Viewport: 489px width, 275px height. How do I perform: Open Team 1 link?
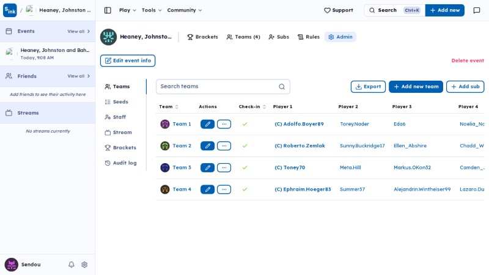point(182,124)
